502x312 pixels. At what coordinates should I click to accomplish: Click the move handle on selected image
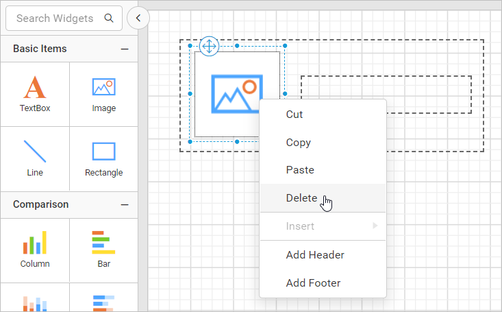click(209, 47)
